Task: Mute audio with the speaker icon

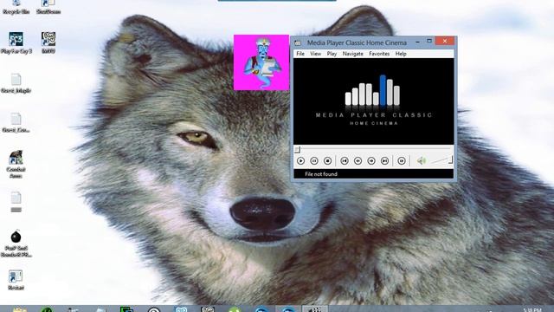Action: pos(421,161)
